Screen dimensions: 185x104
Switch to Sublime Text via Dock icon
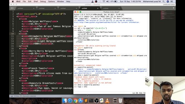tap(86, 101)
